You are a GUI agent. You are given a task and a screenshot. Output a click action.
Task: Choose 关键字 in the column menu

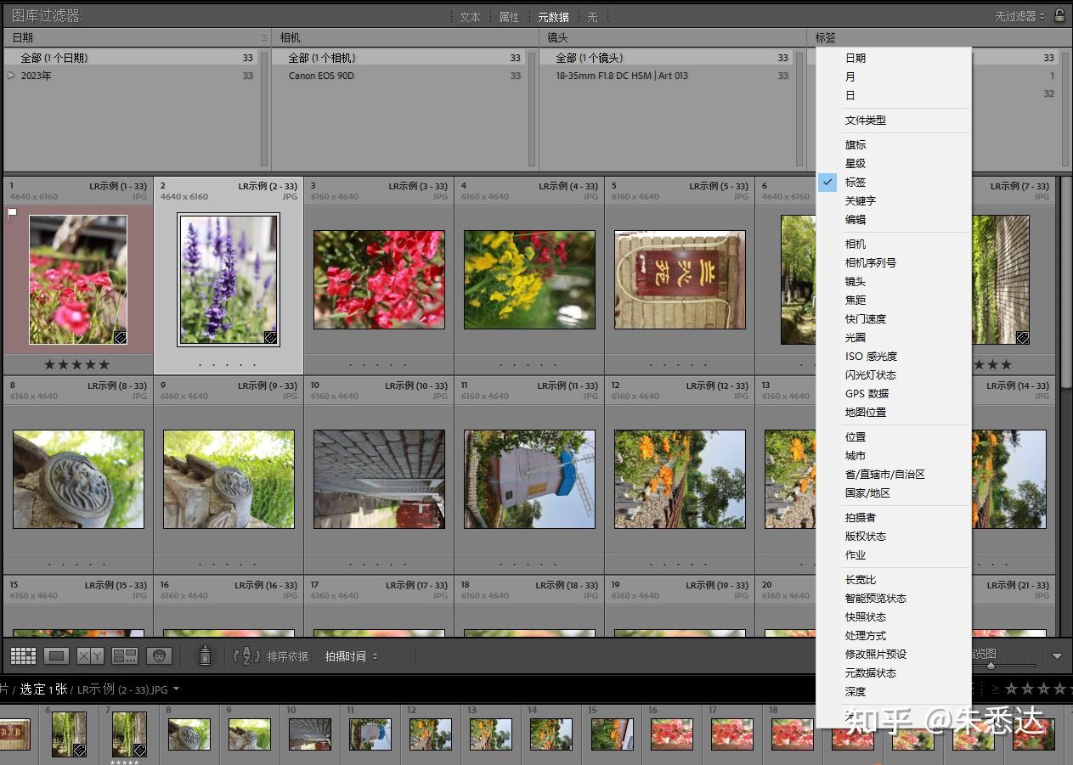[860, 201]
